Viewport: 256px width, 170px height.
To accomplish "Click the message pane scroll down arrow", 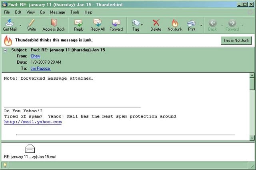I will click(252, 138).
